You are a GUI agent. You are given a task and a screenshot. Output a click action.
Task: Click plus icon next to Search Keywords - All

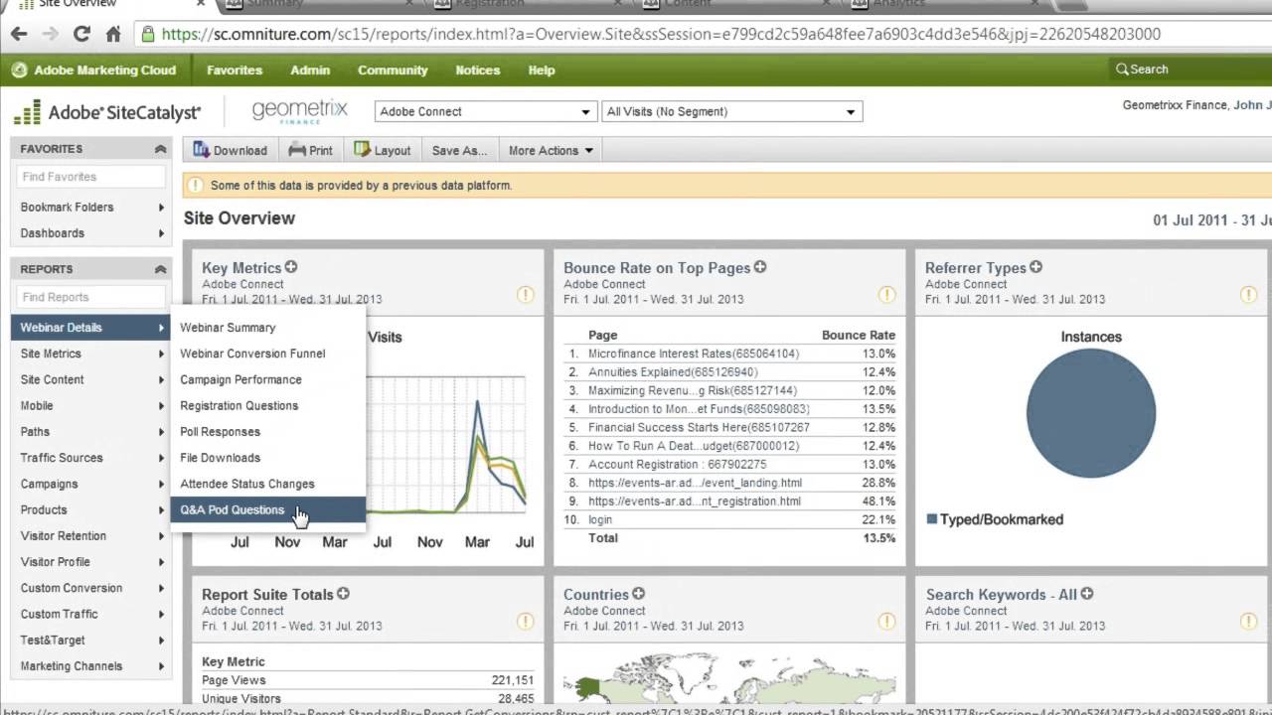click(x=1086, y=594)
